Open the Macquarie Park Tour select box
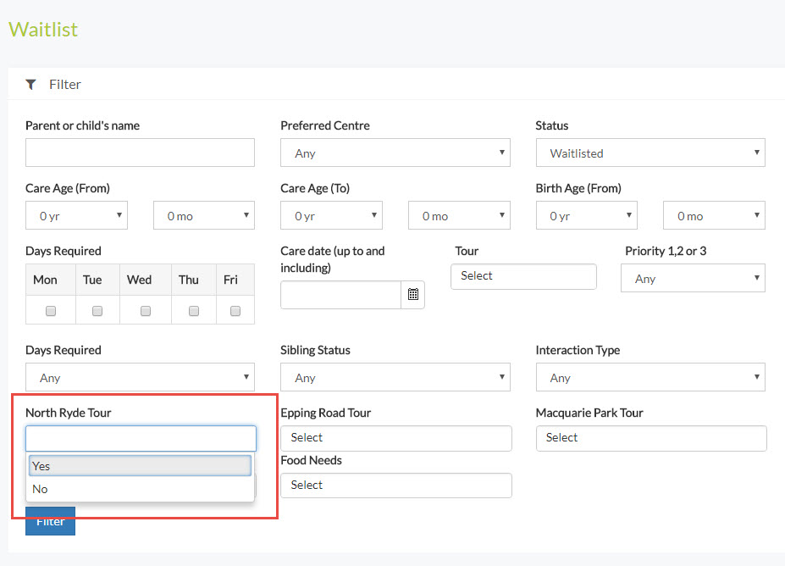Image resolution: width=785 pixels, height=566 pixels. click(650, 438)
